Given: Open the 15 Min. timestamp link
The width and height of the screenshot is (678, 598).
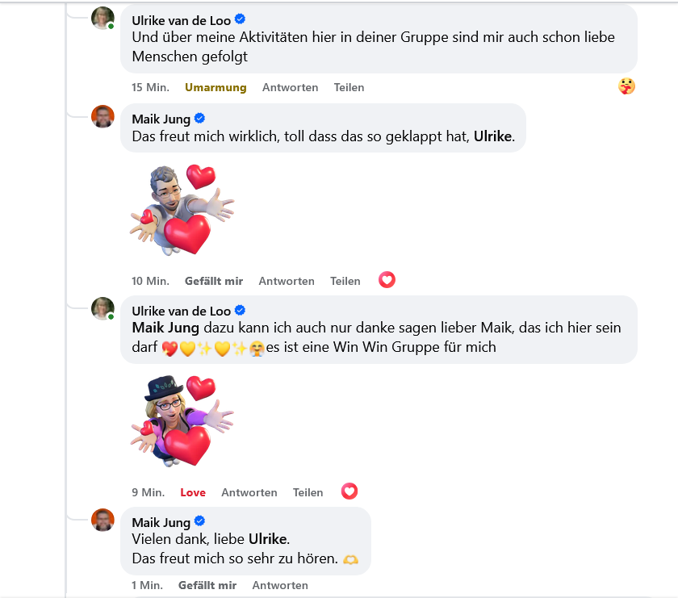Looking at the screenshot, I should [150, 87].
